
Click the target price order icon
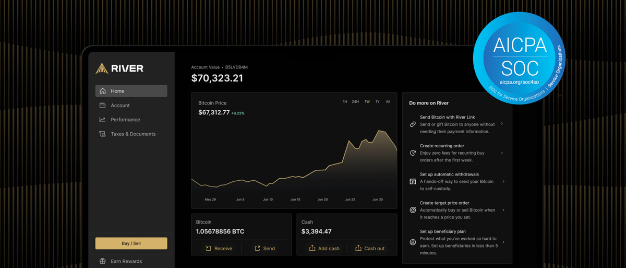pos(413,210)
